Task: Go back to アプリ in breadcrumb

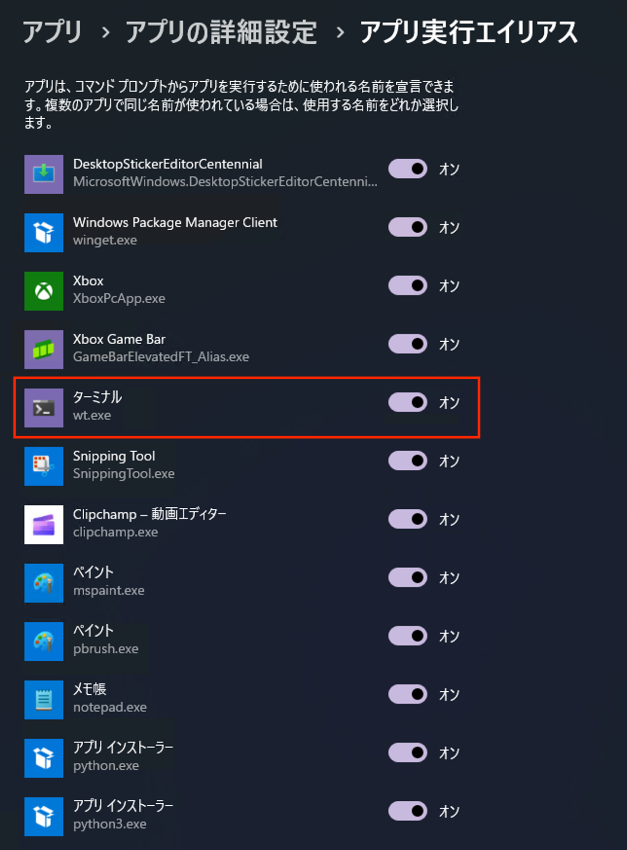Action: (53, 32)
